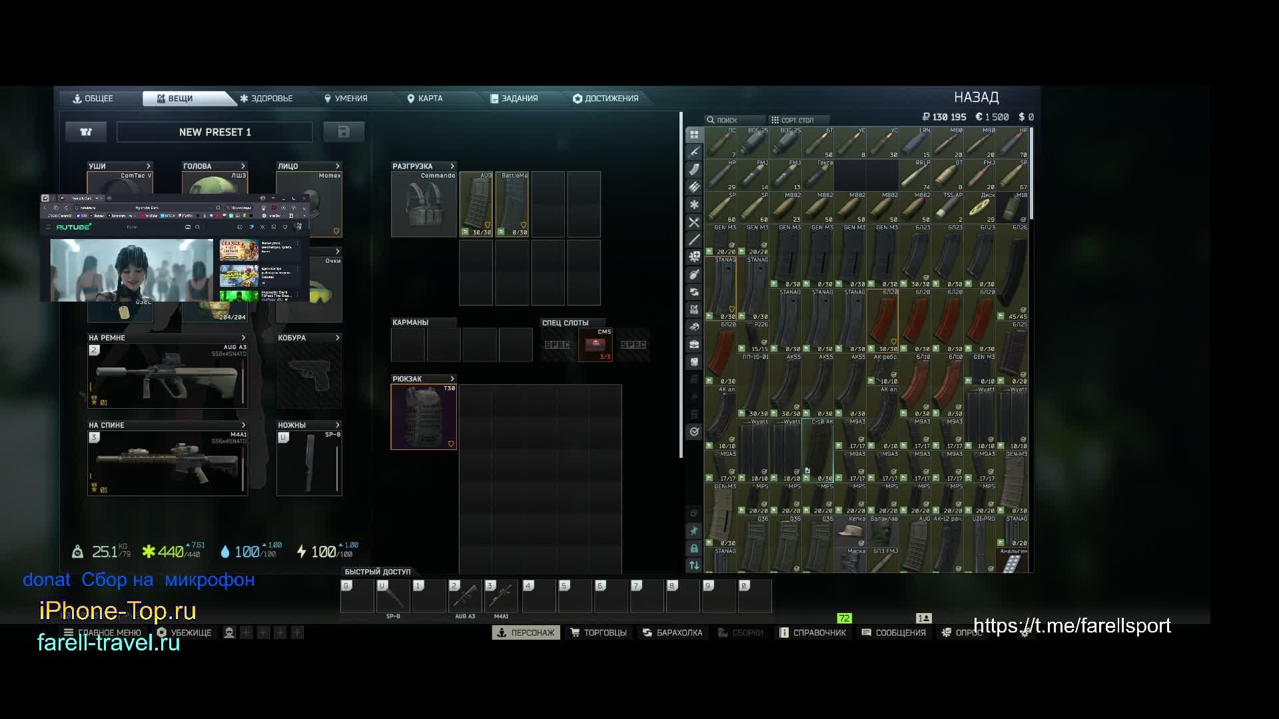Expand the РЮКЗАК slot arrow

[x=452, y=379]
